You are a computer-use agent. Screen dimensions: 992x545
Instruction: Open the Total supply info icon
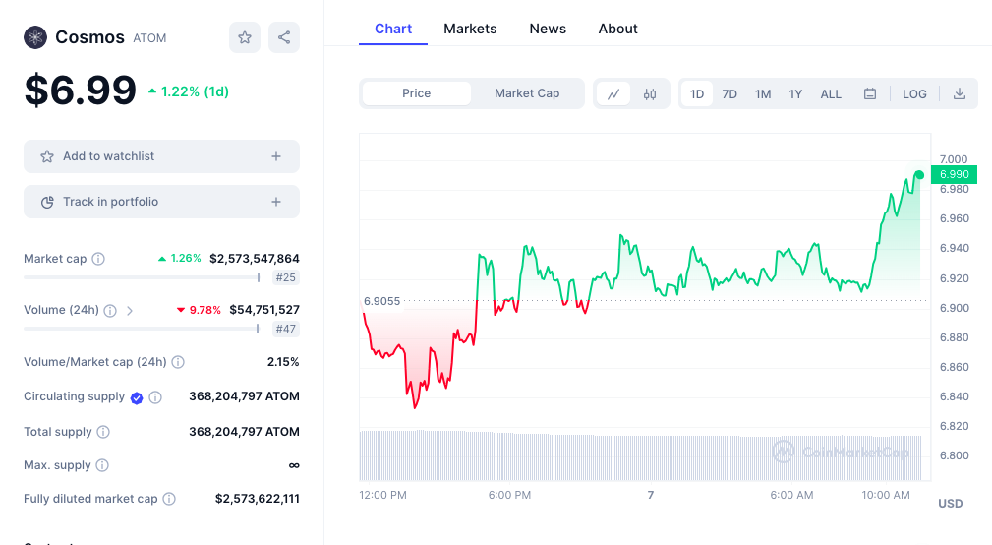(x=103, y=432)
